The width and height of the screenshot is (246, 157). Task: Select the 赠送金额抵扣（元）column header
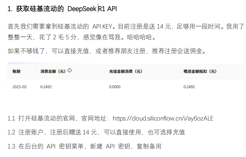(x=200, y=71)
